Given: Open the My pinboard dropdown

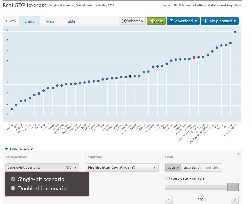Looking at the screenshot, I should pos(219,21).
